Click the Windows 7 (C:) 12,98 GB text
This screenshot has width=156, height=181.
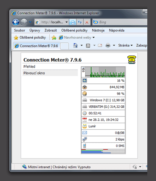pyautogui.click(x=107, y=100)
